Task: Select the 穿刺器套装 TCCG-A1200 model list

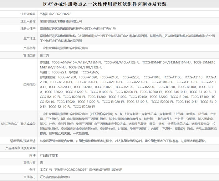Action: coord(128,92)
